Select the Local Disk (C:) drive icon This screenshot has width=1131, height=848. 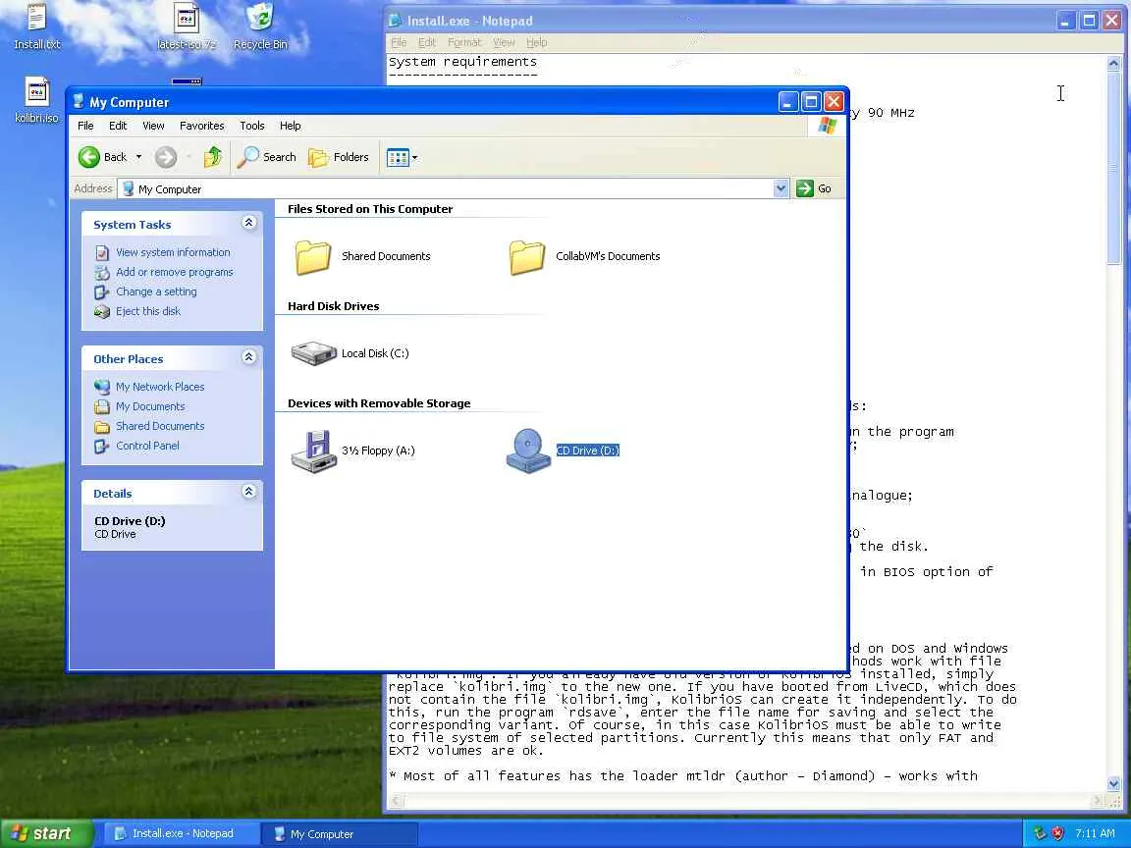[314, 352]
